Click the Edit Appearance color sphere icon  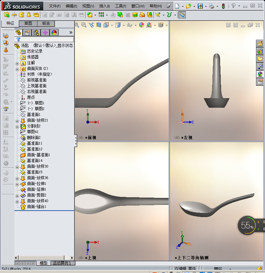pos(142,25)
